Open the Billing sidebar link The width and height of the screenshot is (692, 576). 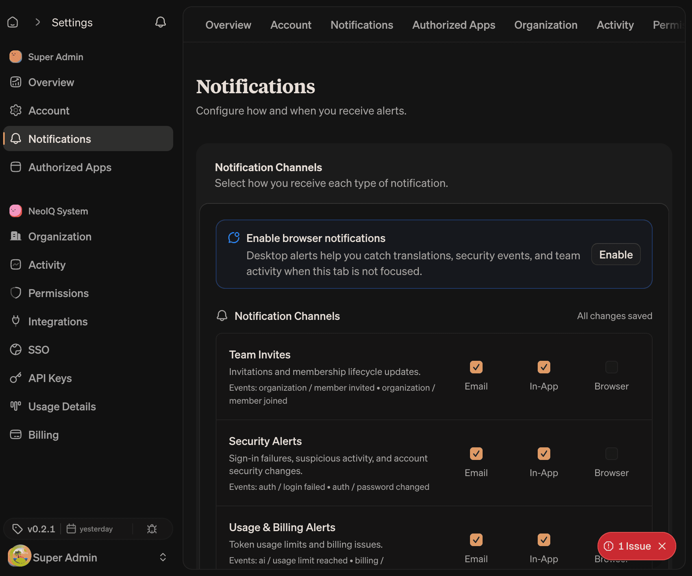[x=88, y=435]
